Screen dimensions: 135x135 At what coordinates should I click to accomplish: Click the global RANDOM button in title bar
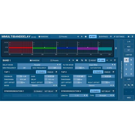click(43, 37)
